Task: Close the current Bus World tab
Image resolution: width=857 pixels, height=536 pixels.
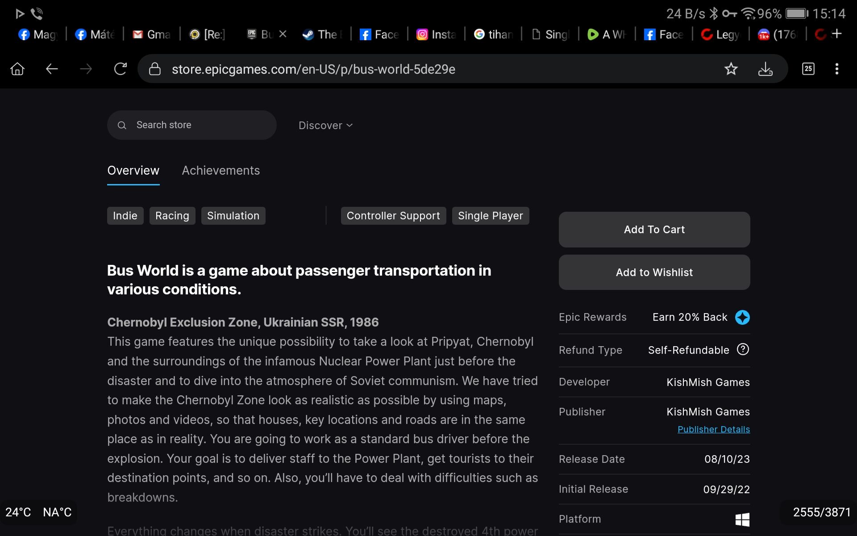Action: (x=283, y=34)
